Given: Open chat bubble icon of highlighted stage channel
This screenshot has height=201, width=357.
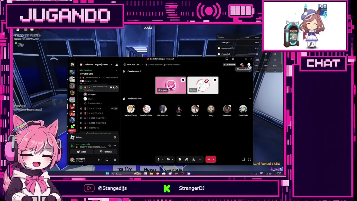Looking at the screenshot, I should pyautogui.click(x=111, y=87).
